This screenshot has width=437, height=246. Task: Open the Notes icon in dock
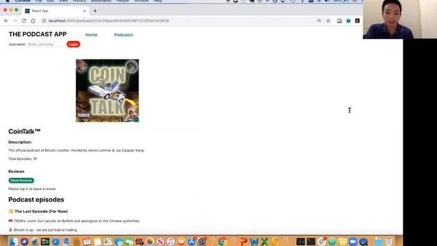(97, 241)
